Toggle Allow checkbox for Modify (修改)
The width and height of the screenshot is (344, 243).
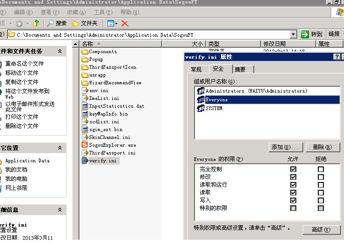tap(294, 177)
